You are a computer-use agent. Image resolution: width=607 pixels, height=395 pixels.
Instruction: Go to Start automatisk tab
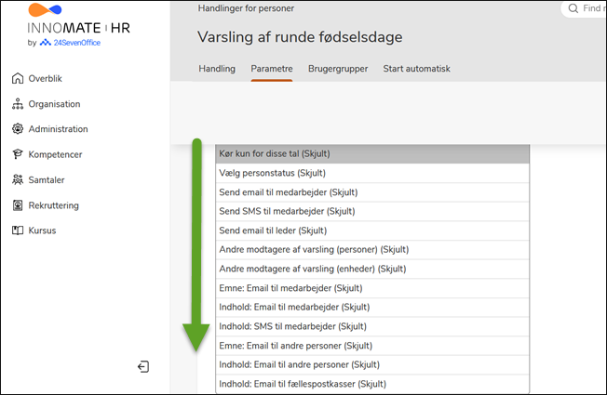pos(417,69)
